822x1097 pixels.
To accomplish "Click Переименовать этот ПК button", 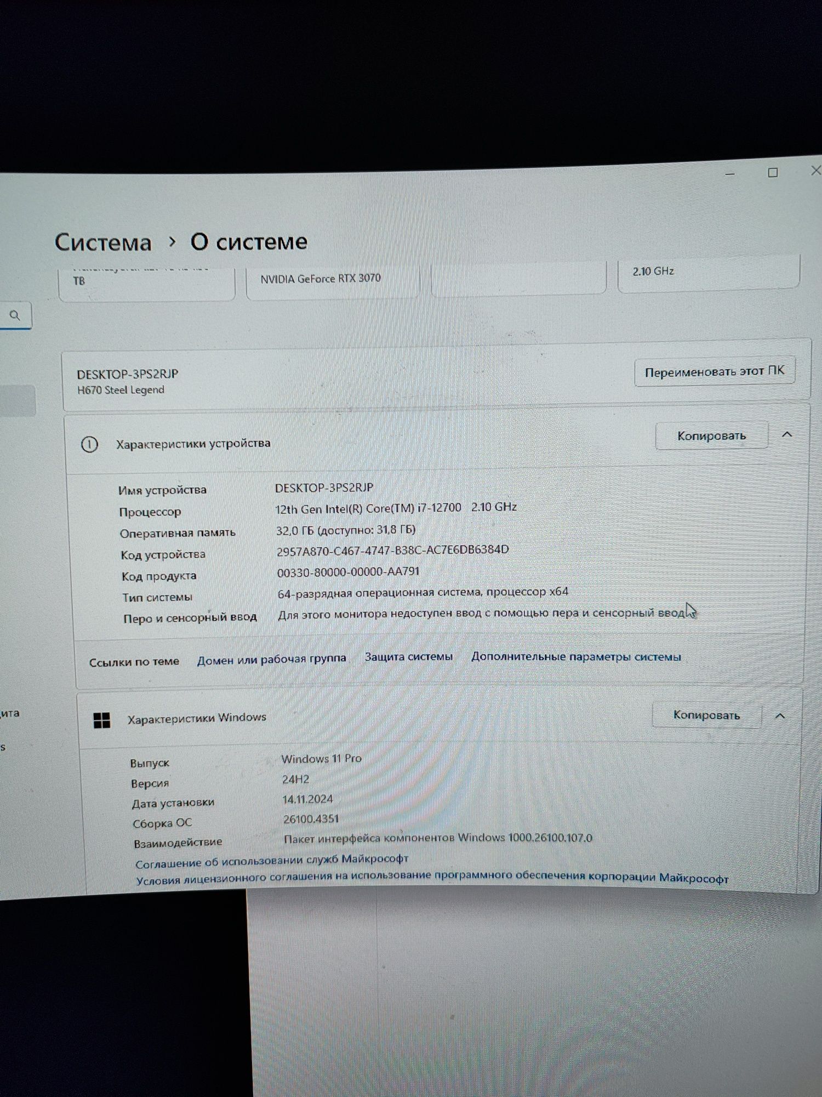I will point(715,372).
